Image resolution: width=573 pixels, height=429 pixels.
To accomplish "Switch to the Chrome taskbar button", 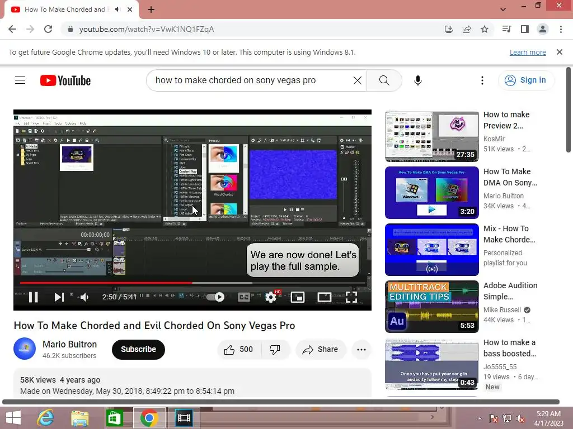I will click(x=149, y=418).
